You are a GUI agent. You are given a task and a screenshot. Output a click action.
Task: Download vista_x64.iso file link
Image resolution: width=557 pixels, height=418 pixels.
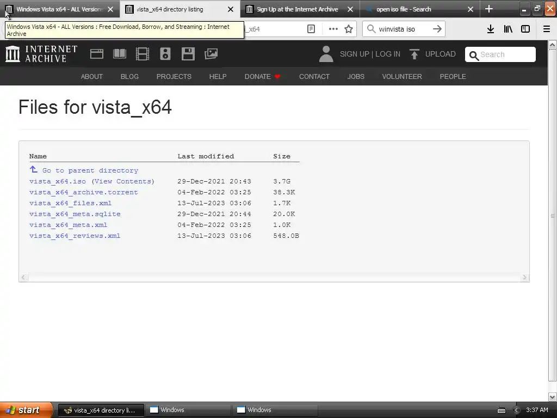point(58,181)
